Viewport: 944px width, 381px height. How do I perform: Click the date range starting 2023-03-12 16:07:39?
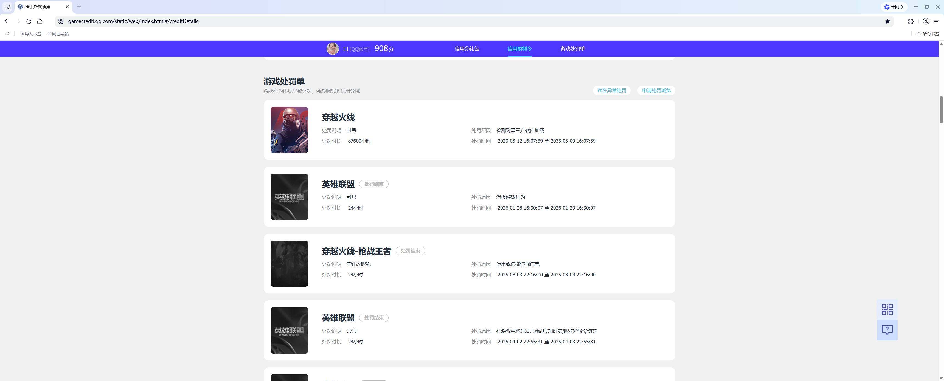point(546,141)
